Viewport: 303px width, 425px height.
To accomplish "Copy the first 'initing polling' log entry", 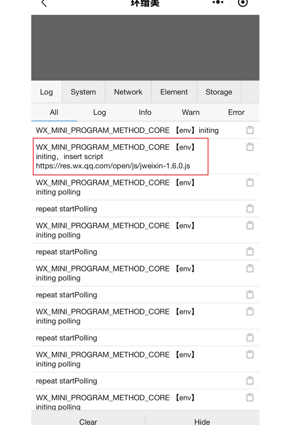I will [x=250, y=182].
